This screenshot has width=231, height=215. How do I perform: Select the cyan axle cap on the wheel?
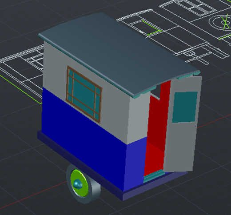pyautogui.click(x=78, y=184)
